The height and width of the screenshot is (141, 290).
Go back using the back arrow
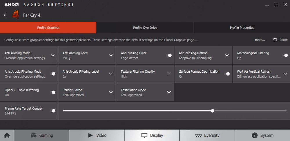tap(5, 15)
